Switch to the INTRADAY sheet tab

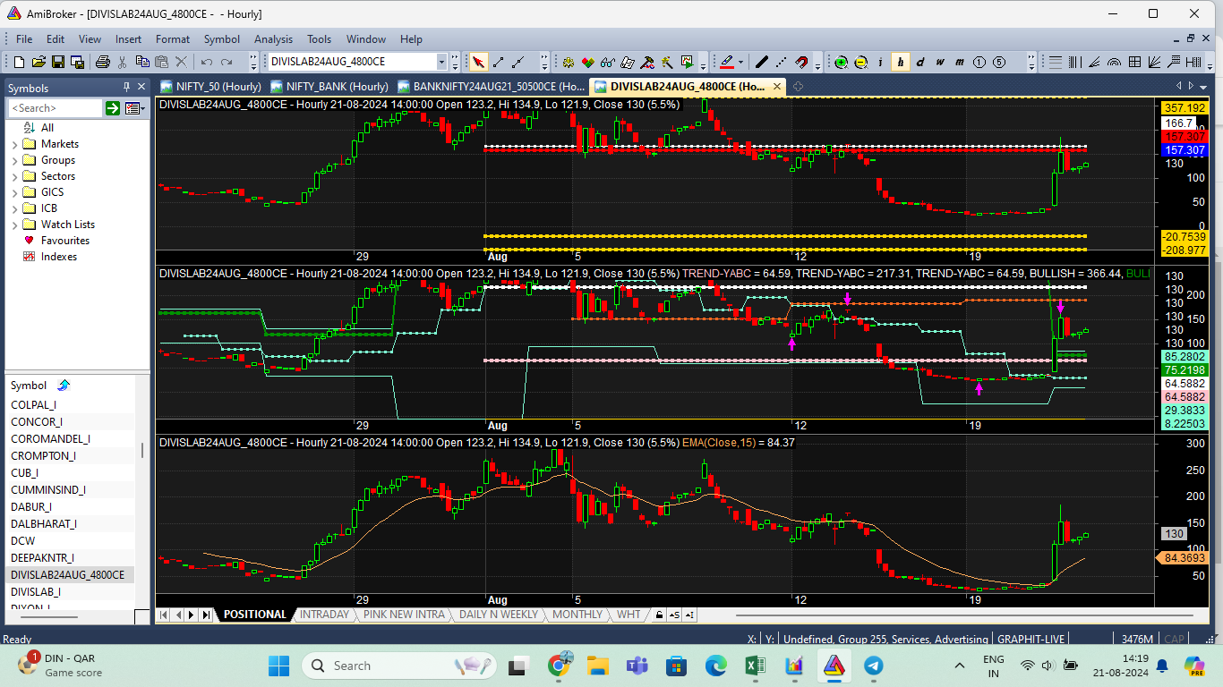(324, 615)
